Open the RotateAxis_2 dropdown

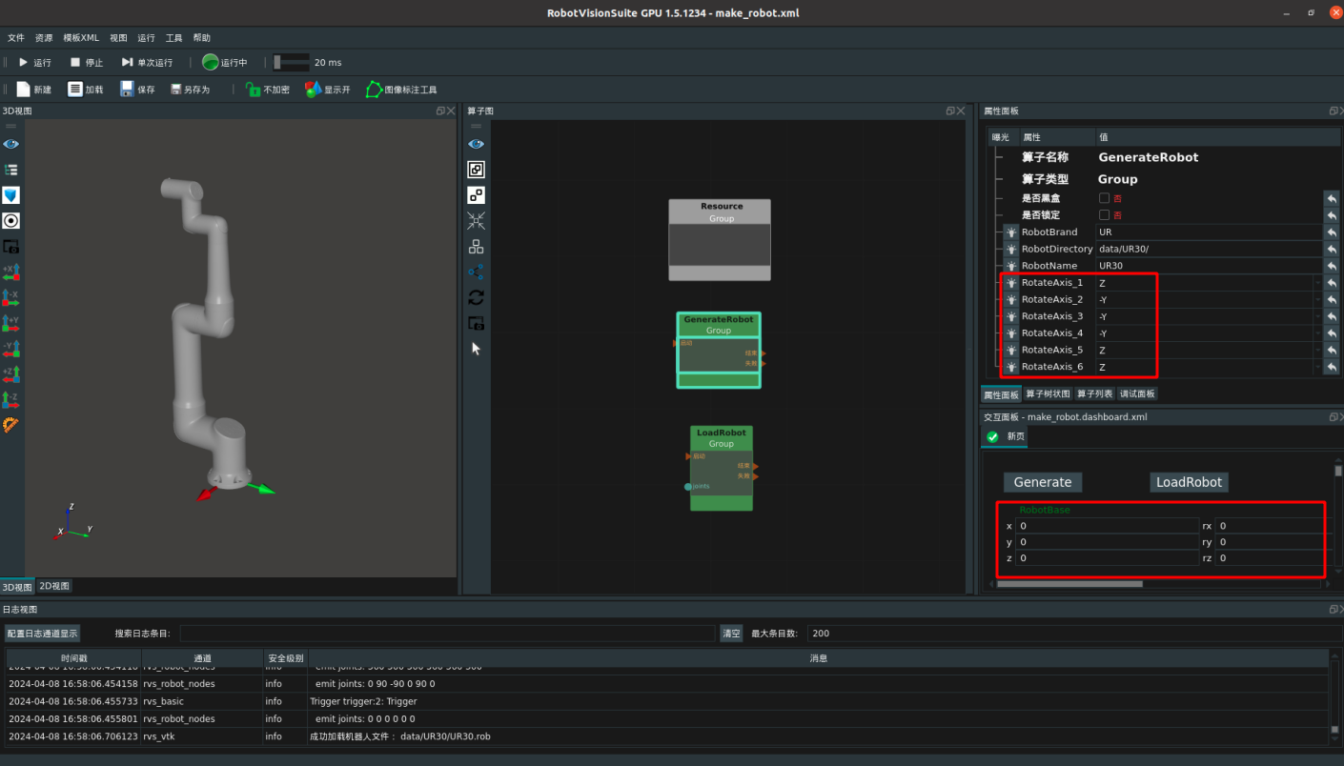coord(1209,299)
